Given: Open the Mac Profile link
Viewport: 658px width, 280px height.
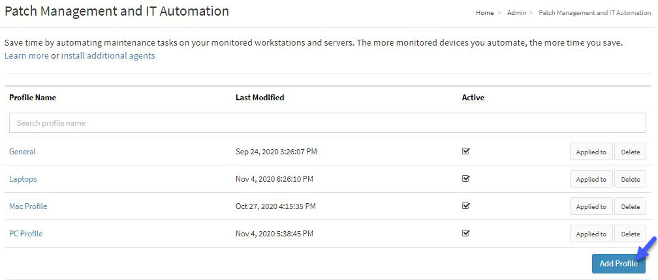Looking at the screenshot, I should click(x=28, y=206).
